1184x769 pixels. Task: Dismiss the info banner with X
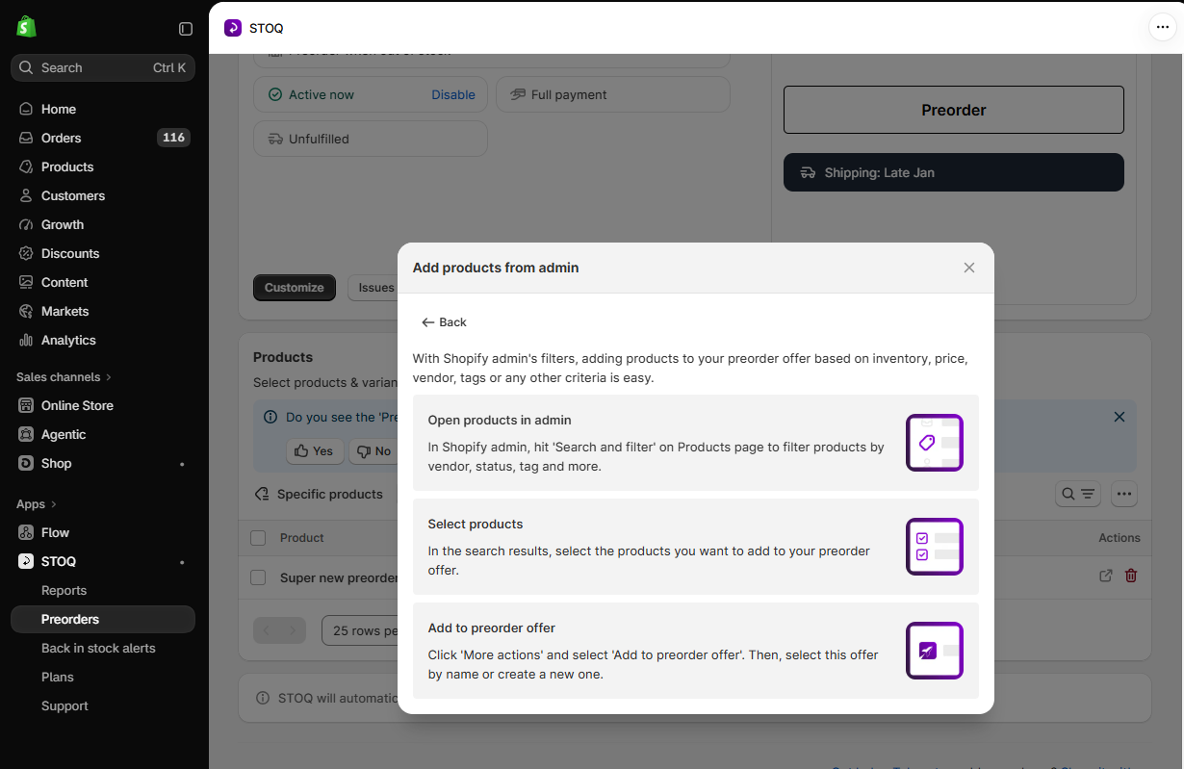(1120, 417)
